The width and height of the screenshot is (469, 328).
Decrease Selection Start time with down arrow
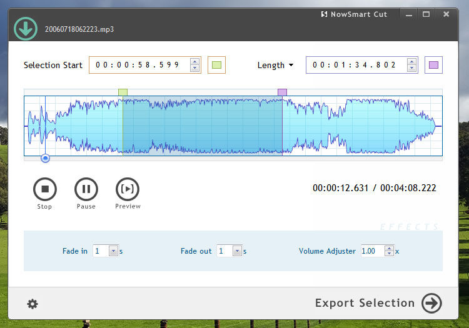point(194,68)
